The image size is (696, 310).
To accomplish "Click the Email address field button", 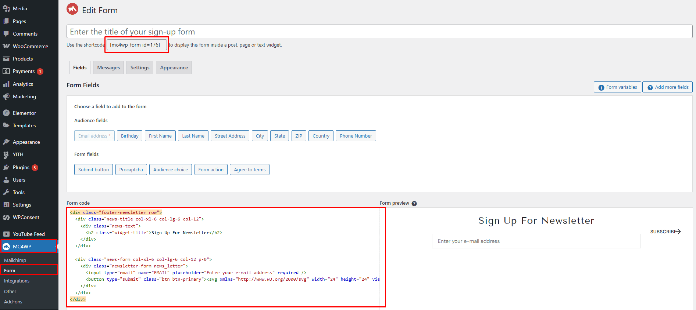I will coord(94,136).
